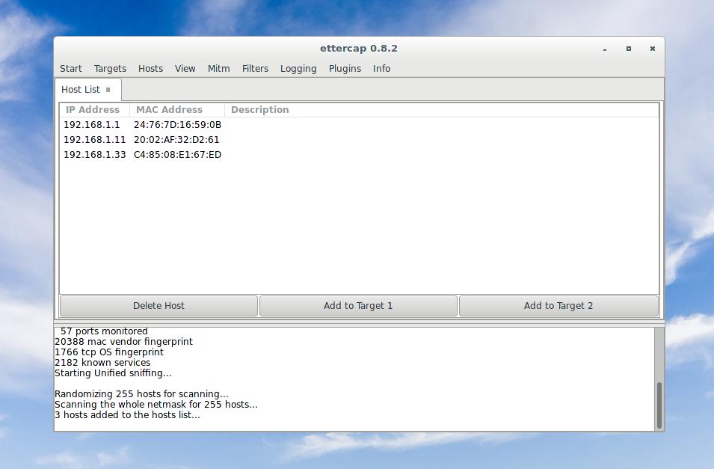The image size is (714, 469).
Task: Open the Targets menu
Action: click(110, 69)
